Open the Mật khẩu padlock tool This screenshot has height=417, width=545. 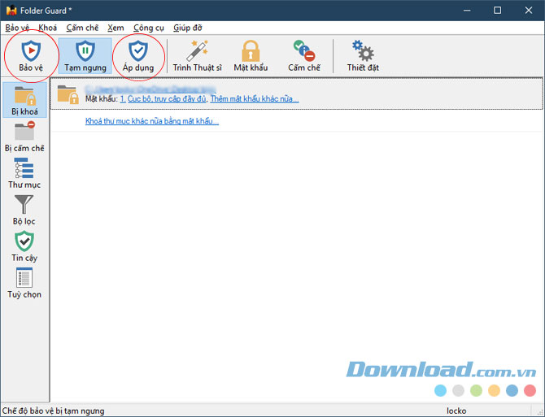click(x=251, y=54)
